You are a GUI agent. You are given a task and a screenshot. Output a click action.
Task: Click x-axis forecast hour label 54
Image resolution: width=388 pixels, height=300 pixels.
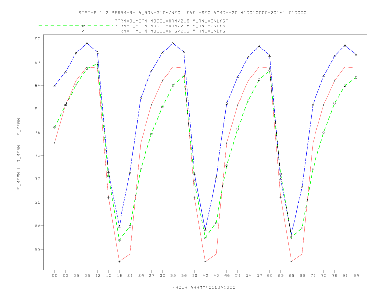tap(248, 275)
